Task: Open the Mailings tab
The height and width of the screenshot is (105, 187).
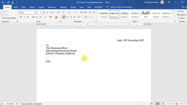Action: (x=63, y=7)
